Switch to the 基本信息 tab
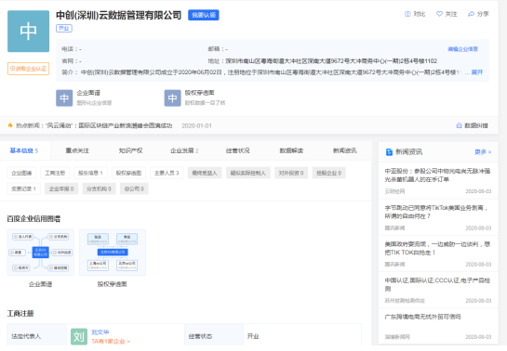 pos(24,150)
